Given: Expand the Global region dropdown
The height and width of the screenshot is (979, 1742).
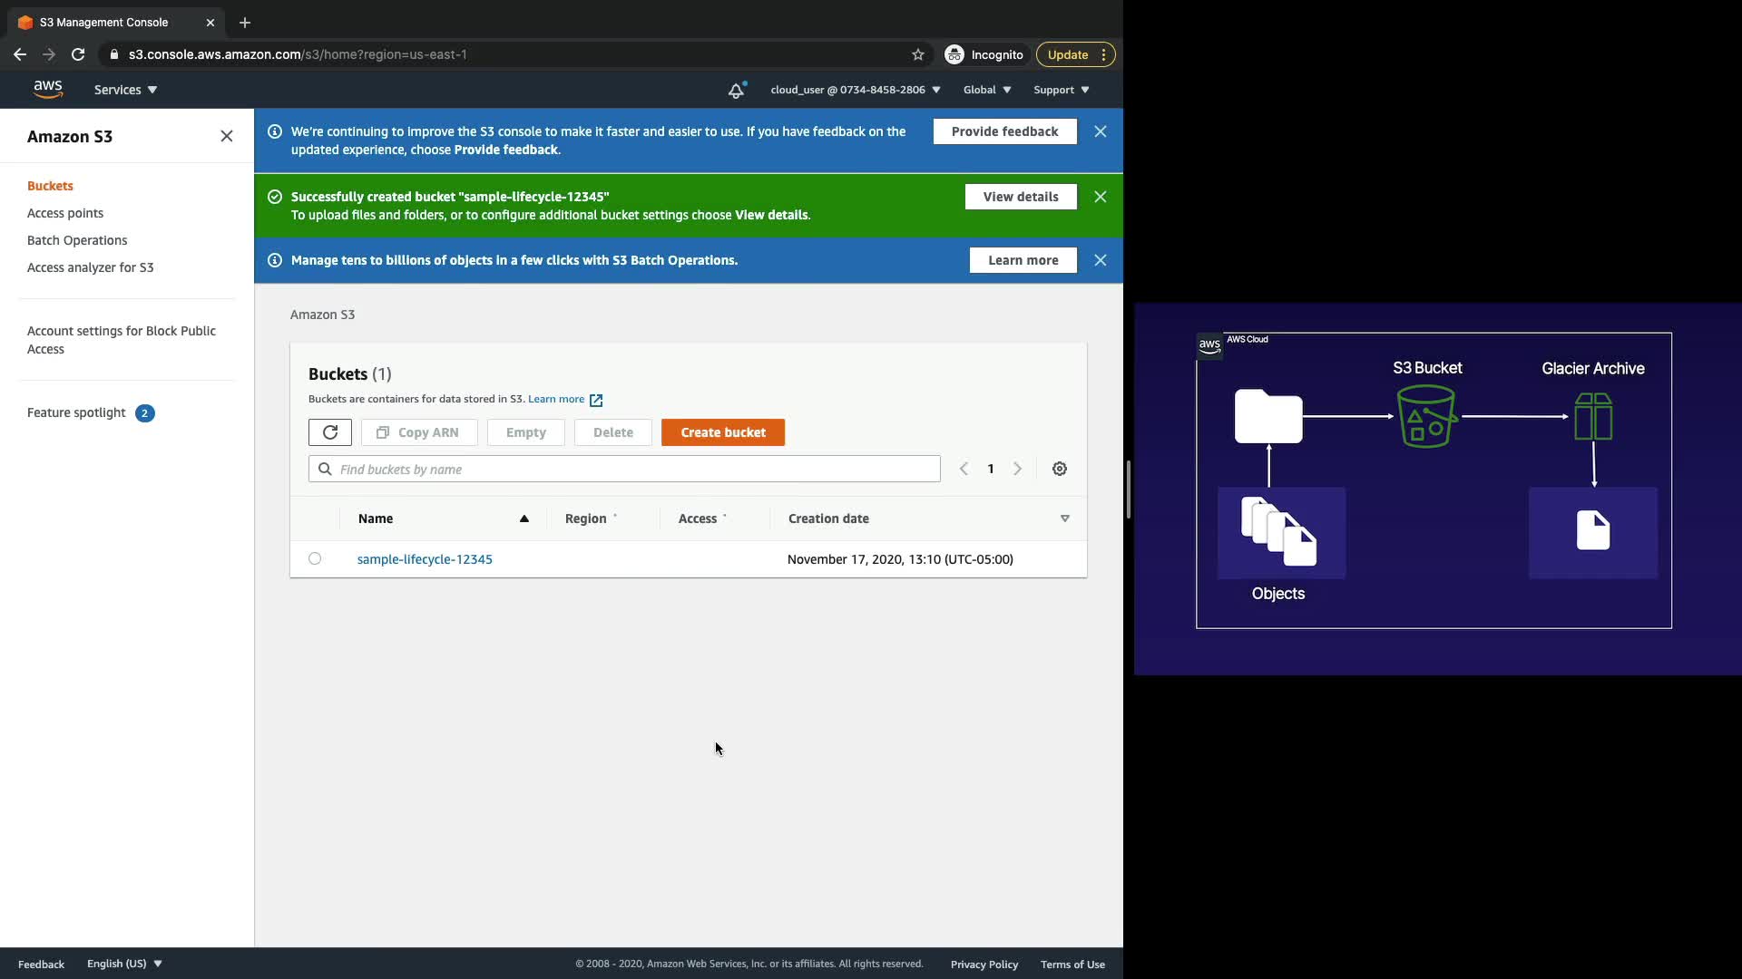Looking at the screenshot, I should (x=986, y=90).
